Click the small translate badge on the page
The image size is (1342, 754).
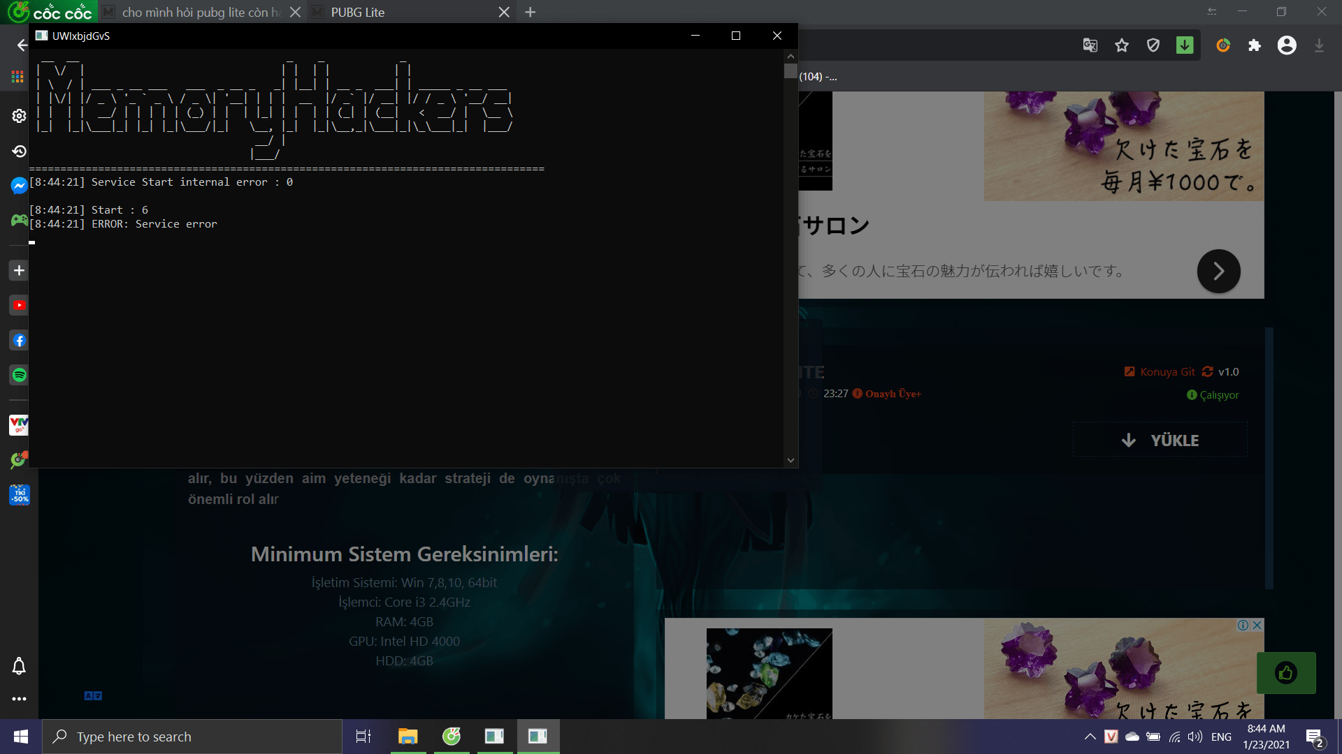(93, 695)
